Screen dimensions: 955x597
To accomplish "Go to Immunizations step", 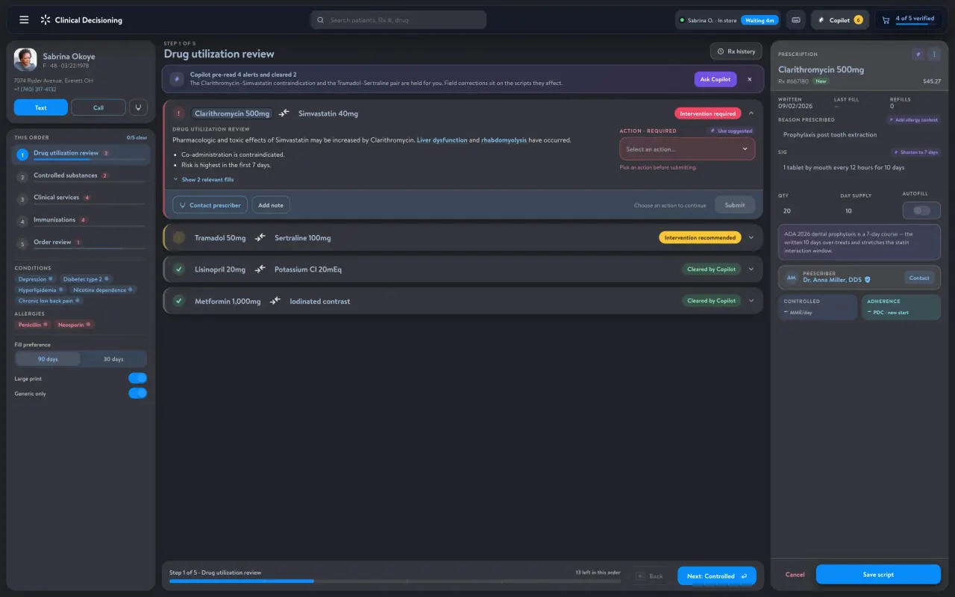I will (x=81, y=221).
